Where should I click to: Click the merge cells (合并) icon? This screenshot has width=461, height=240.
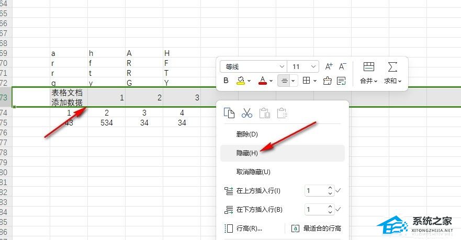tap(369, 67)
